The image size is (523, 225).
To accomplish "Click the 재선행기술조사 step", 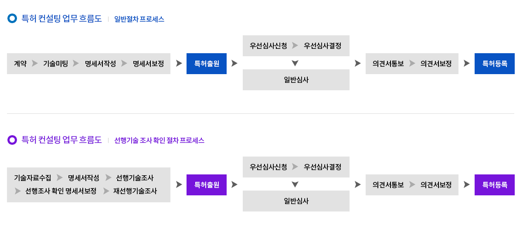I will click(135, 191).
